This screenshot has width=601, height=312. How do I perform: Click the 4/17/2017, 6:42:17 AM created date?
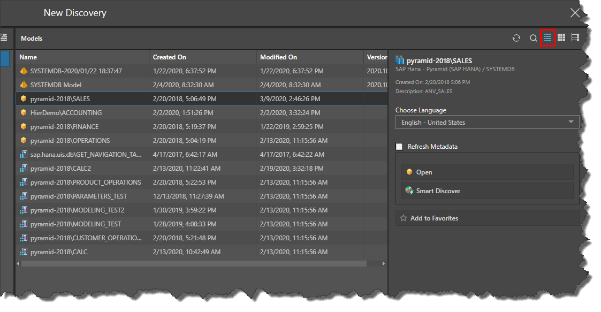(185, 155)
